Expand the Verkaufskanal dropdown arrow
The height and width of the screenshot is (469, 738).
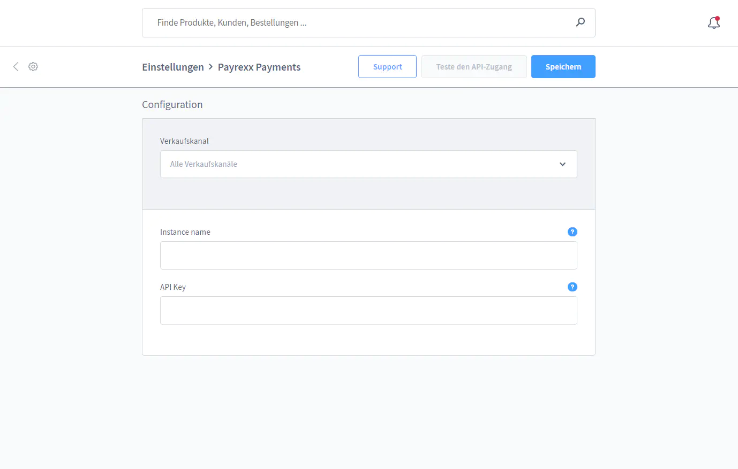(562, 164)
